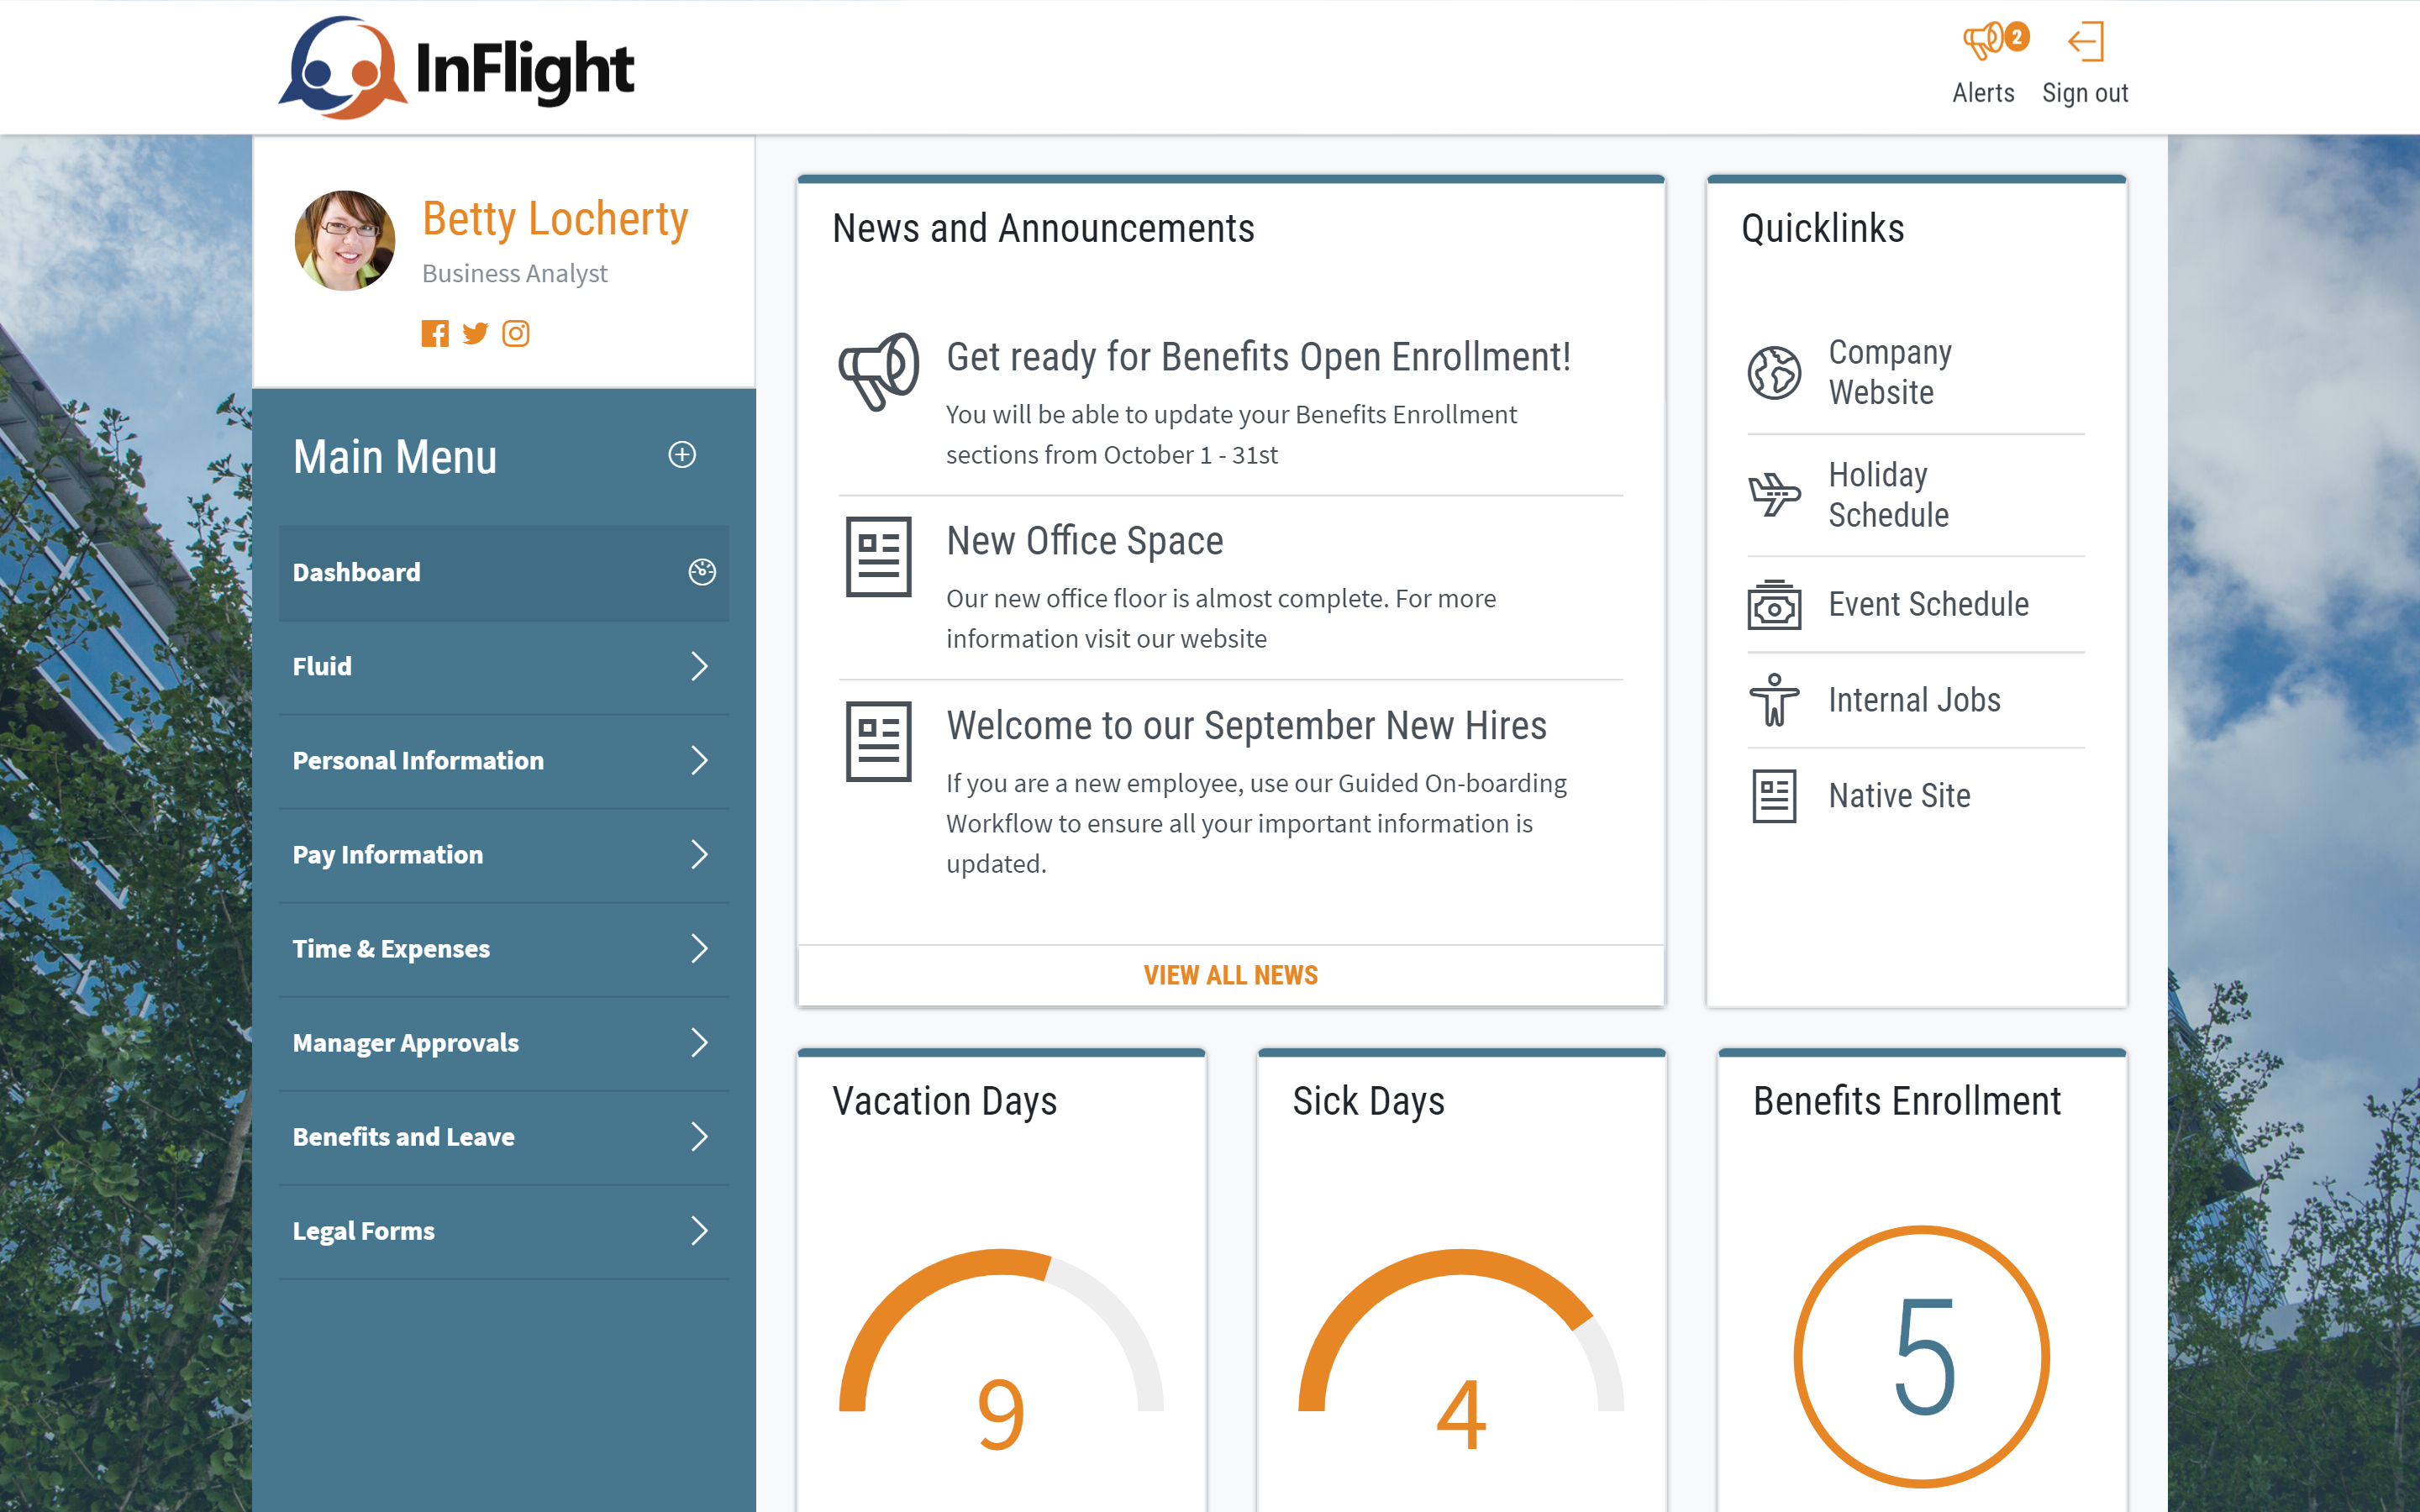Open the Event Schedule quicklink
The image size is (2420, 1512).
tap(1916, 604)
